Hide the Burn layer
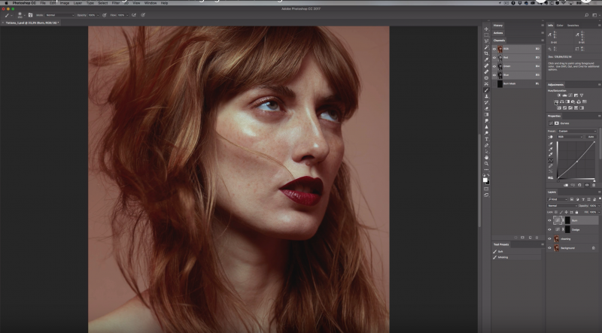Viewport: 602px width, 333px height. pos(549,220)
